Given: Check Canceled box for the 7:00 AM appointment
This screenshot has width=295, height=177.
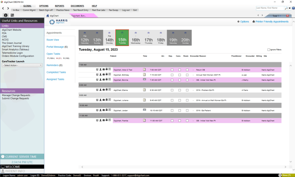Looking at the screenshot, I should coord(187,70).
